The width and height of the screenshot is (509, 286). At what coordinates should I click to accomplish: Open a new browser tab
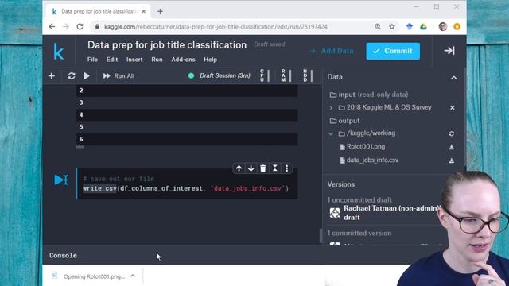pos(160,11)
